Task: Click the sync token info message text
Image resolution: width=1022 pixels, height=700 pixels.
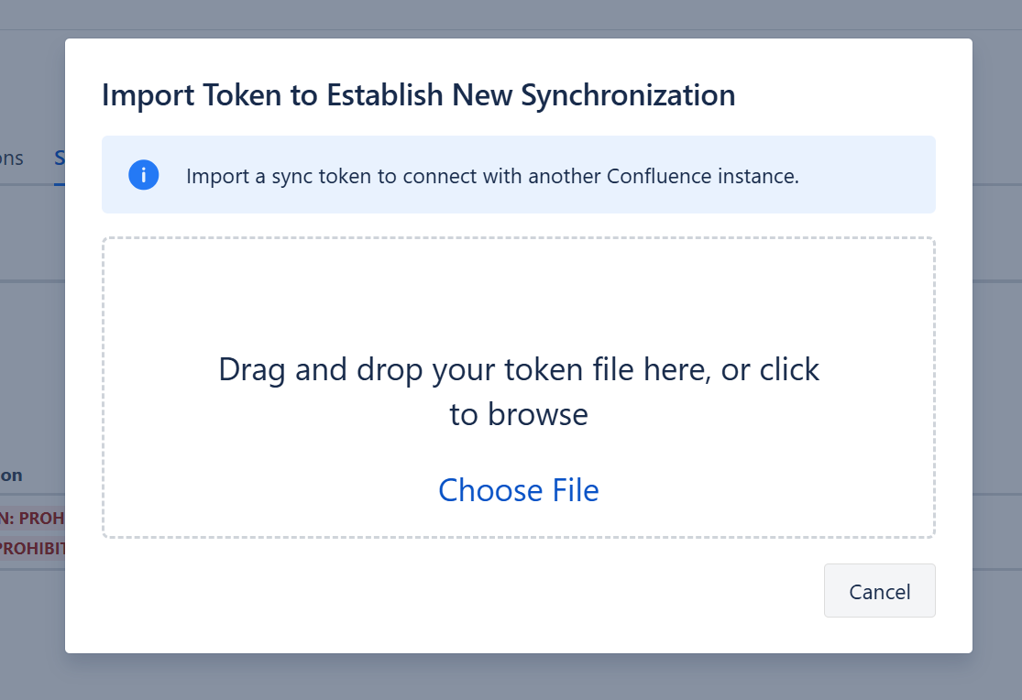Action: [492, 176]
